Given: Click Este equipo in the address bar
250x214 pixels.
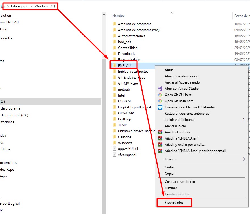Looking at the screenshot, I should 20,6.
